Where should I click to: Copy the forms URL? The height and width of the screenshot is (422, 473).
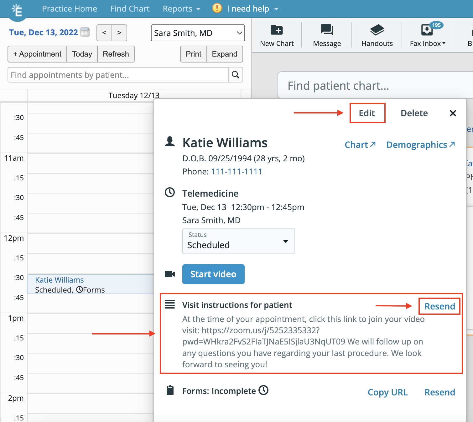coord(388,392)
